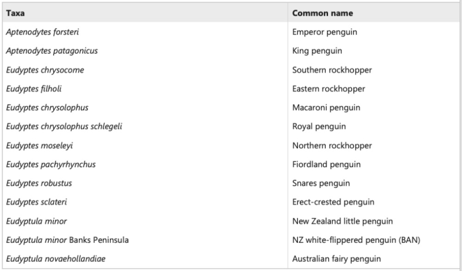Select the Eudyptes chrysocome taxa cell
The width and height of the screenshot is (462, 271).
click(44, 70)
